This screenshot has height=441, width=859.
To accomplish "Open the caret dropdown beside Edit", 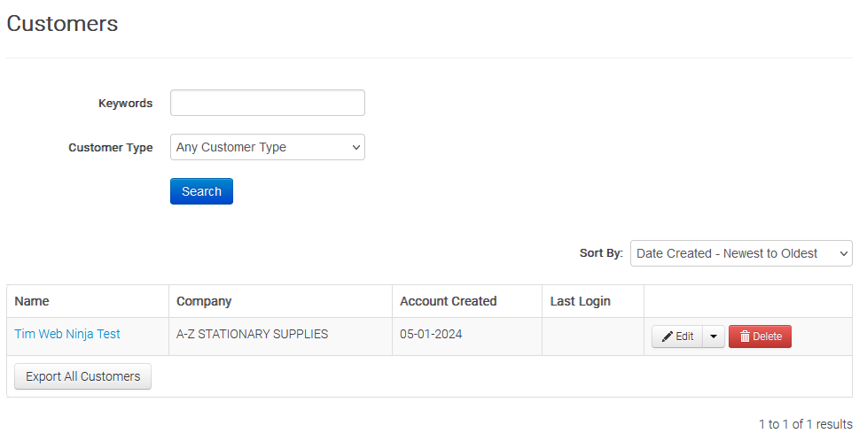I will (x=714, y=337).
